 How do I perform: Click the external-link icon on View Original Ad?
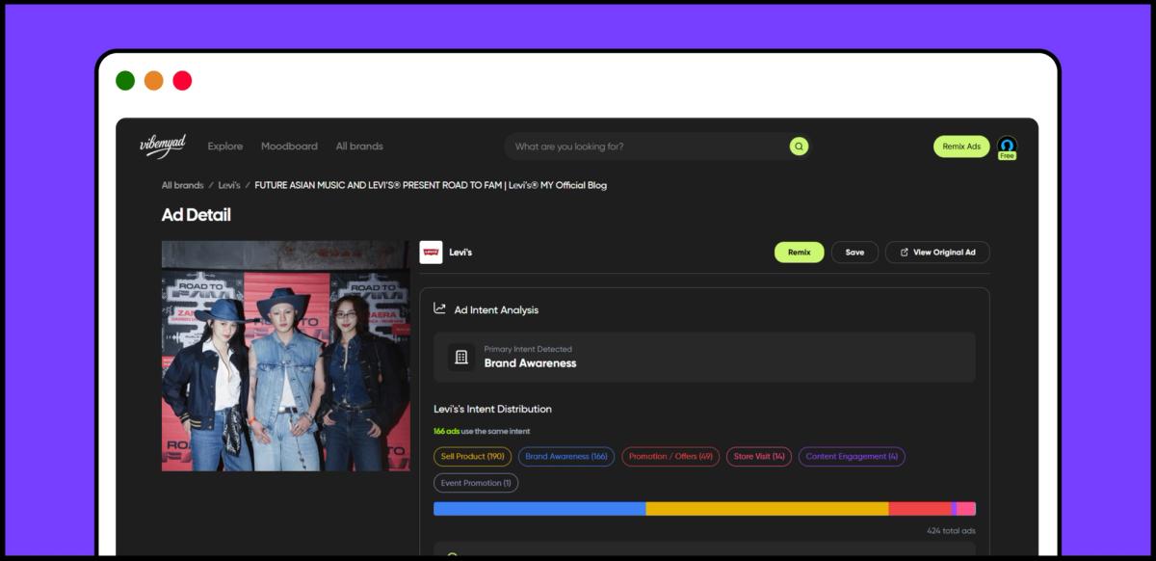pyautogui.click(x=903, y=252)
